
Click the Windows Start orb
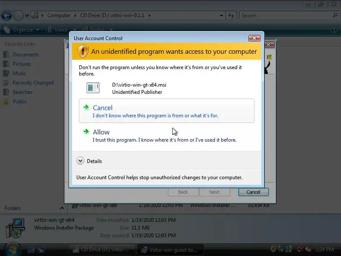[x=12, y=249]
